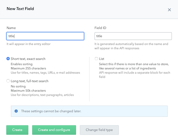This screenshot has width=178, height=139.
Task: Click the 'Maximum 255 characters' description
Action: pyautogui.click(x=28, y=68)
